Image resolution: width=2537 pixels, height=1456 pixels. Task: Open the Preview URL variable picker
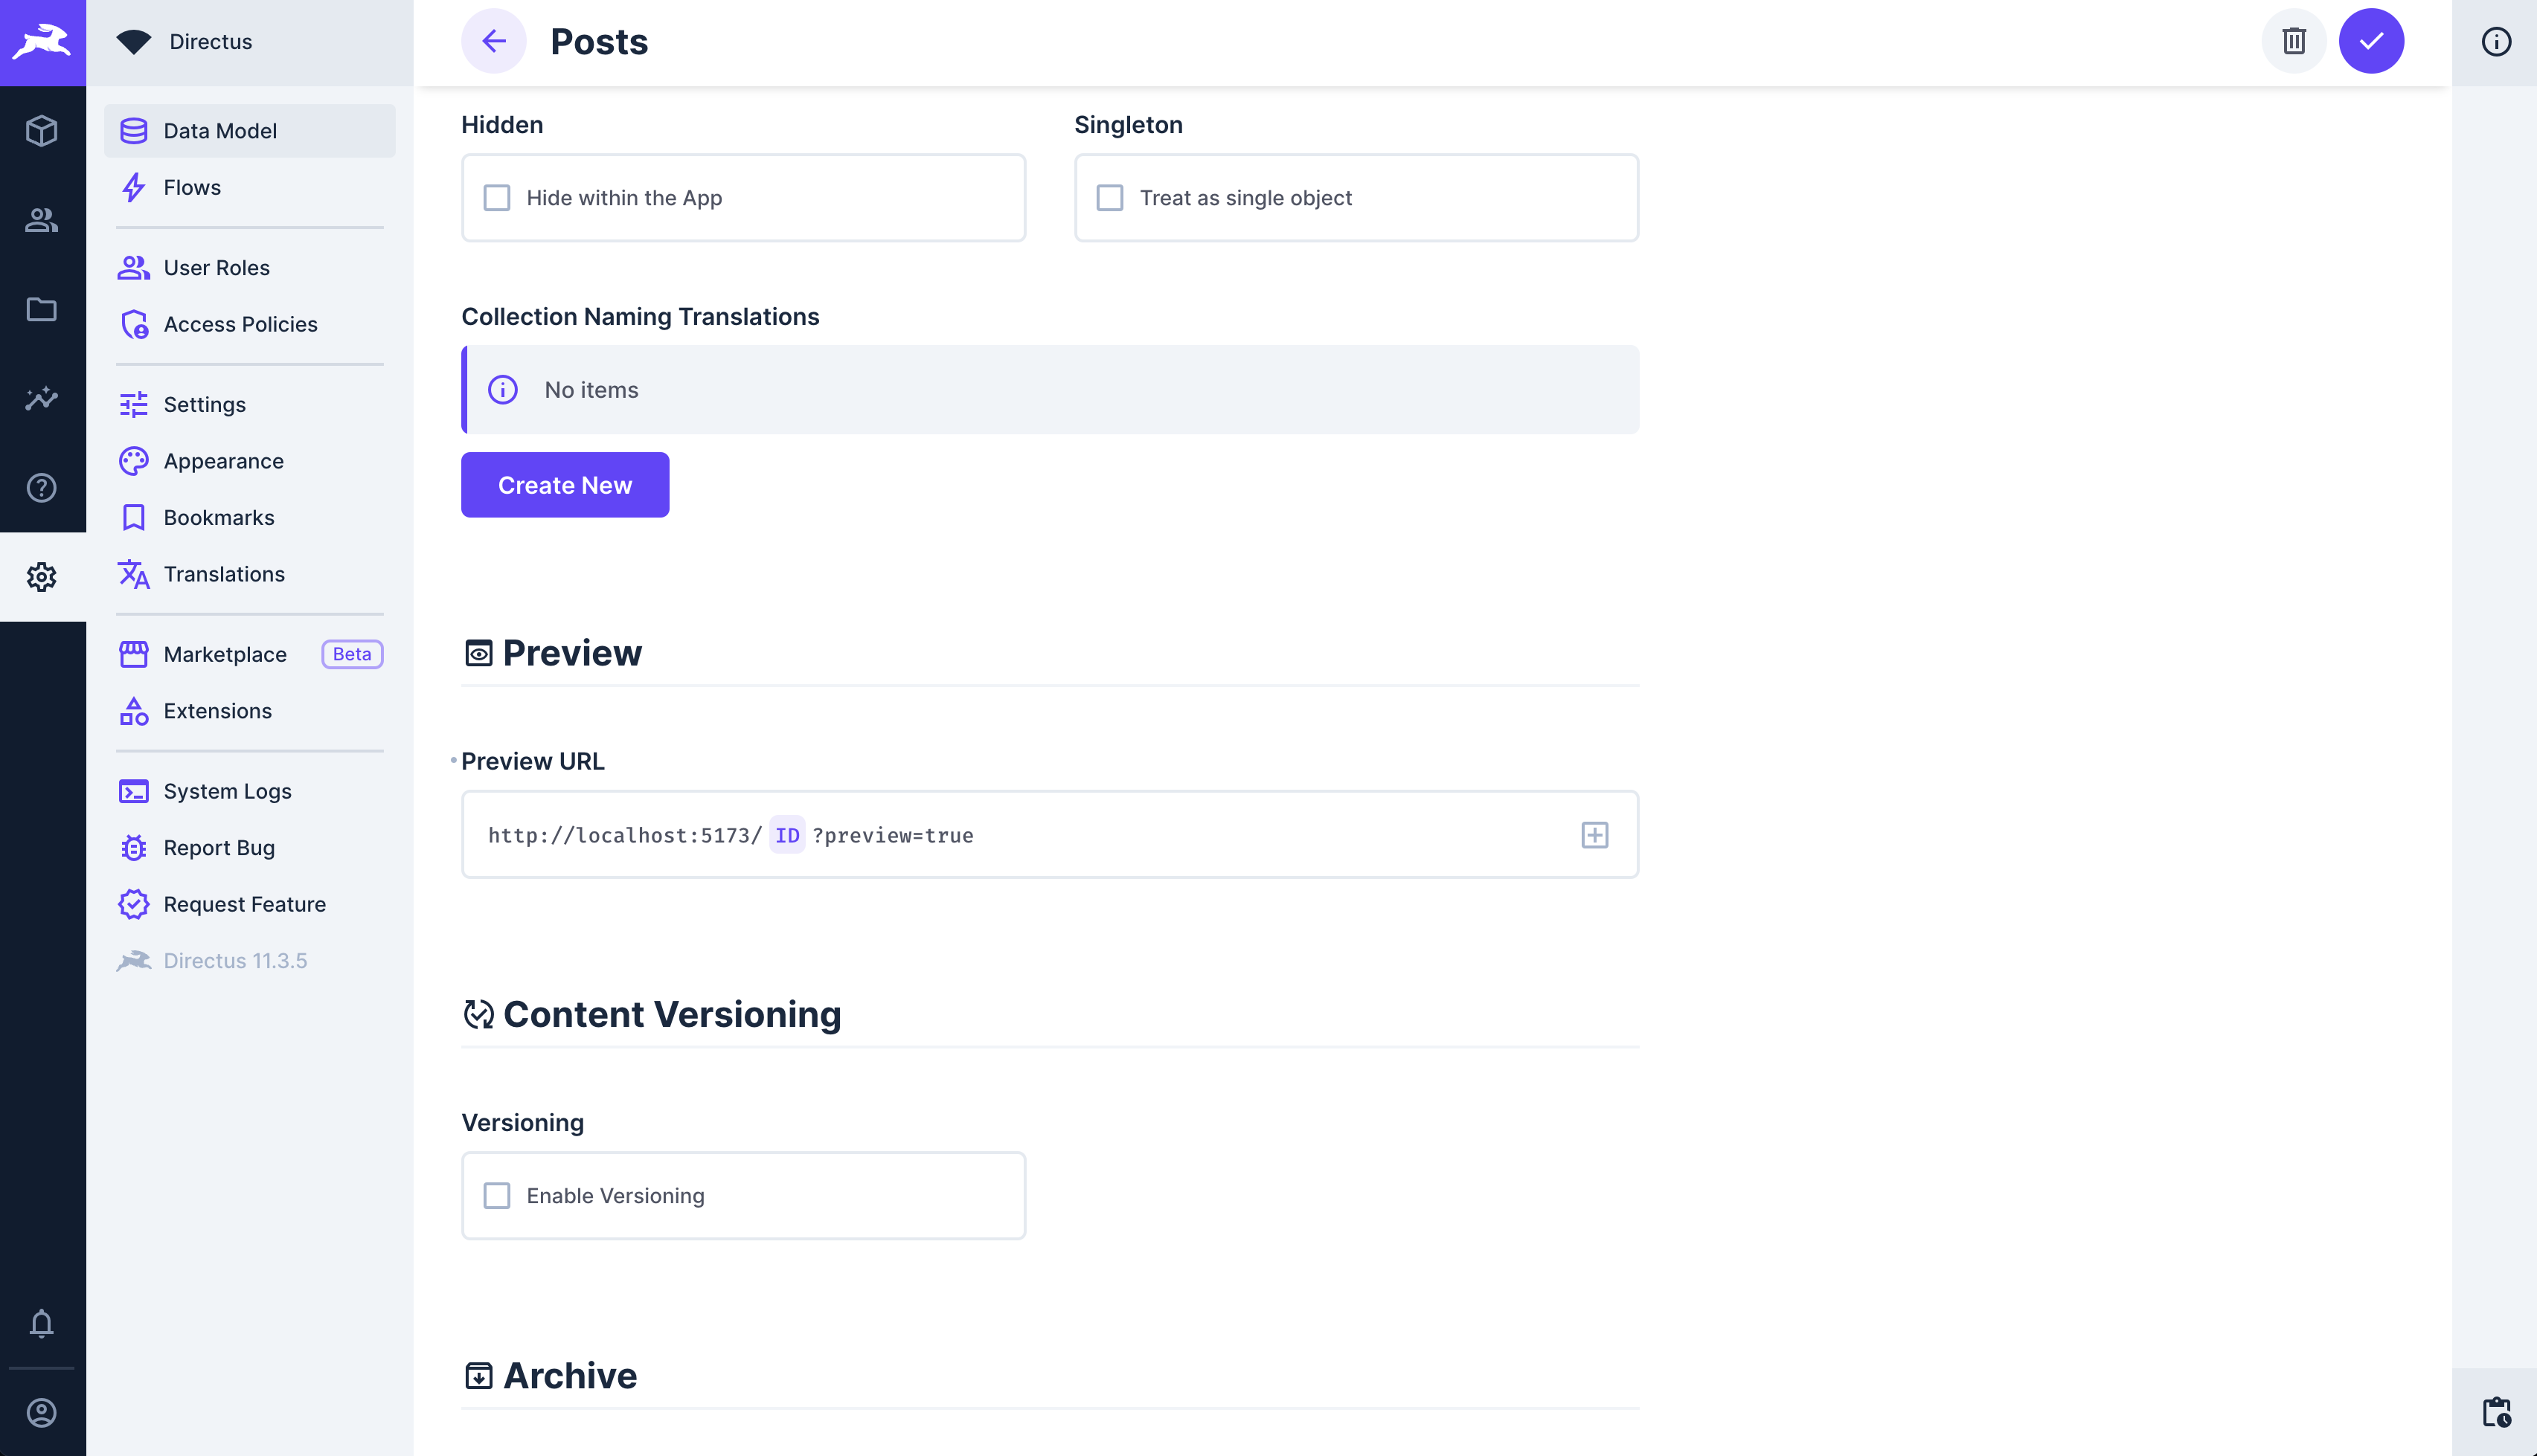[x=1594, y=834]
